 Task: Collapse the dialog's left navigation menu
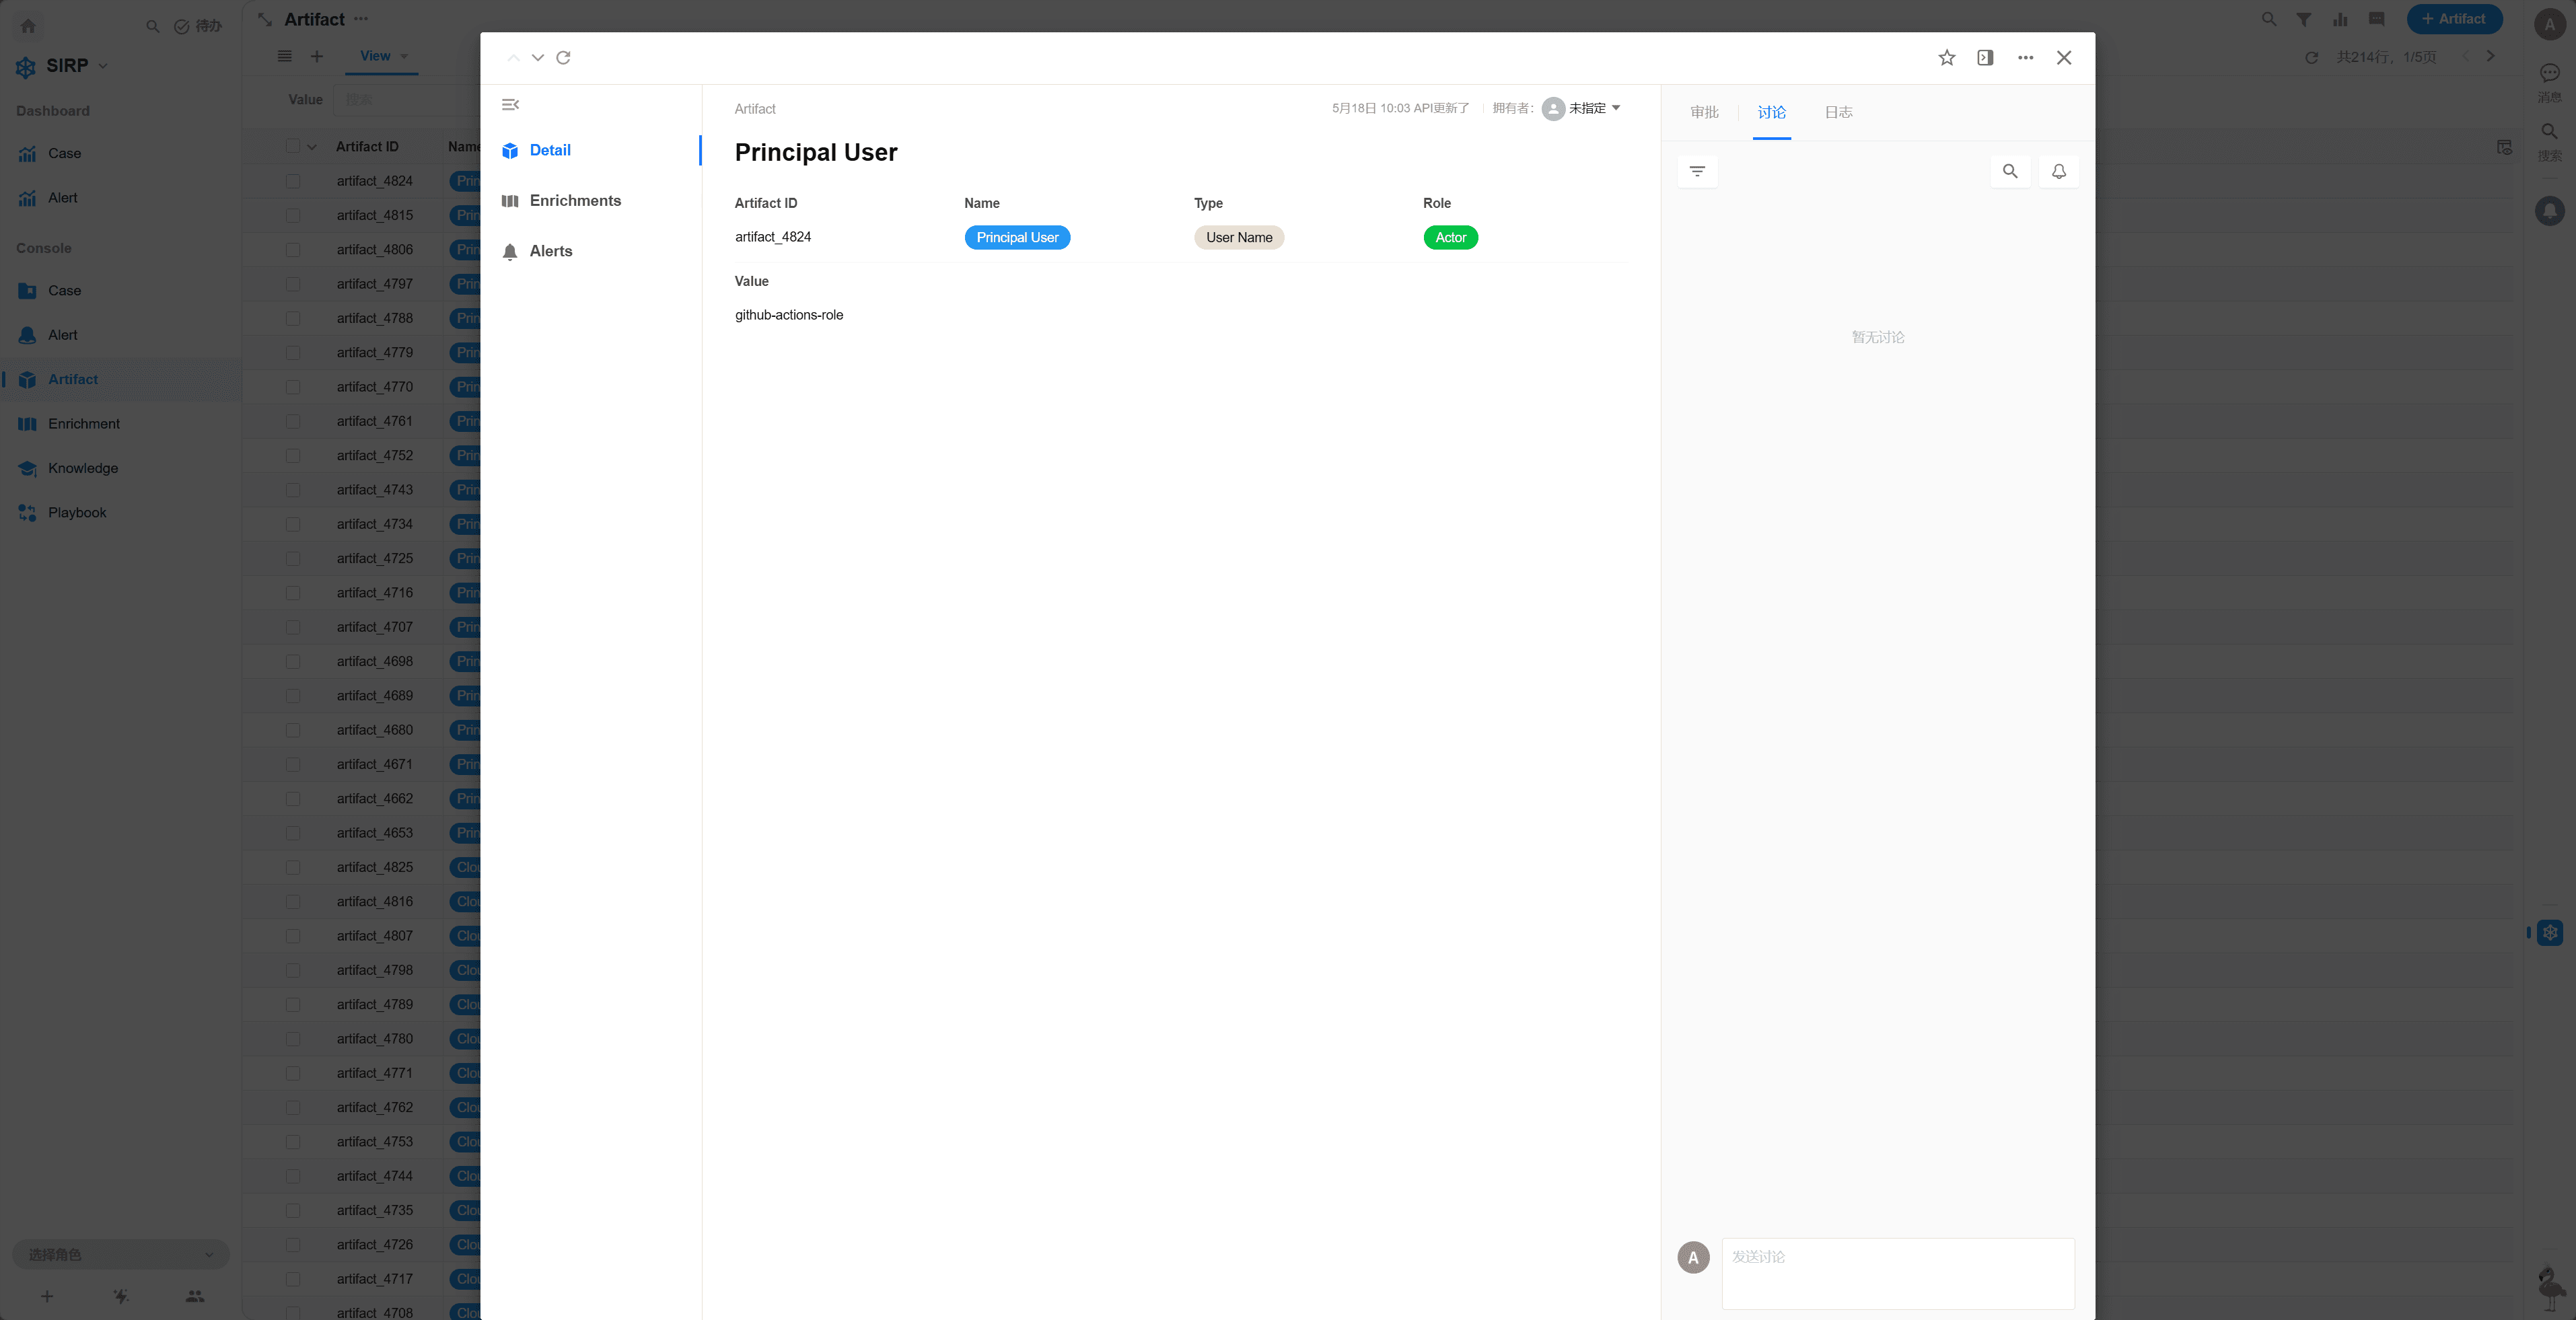point(511,104)
